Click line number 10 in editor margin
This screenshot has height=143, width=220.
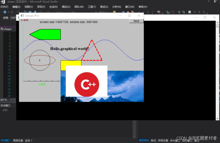(9, 63)
